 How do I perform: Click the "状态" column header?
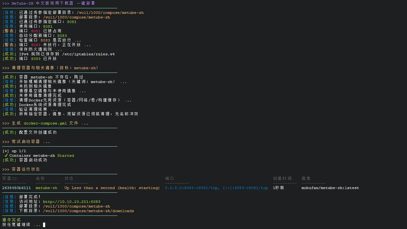pos(69,179)
